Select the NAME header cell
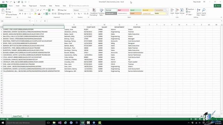 tap(74, 27)
